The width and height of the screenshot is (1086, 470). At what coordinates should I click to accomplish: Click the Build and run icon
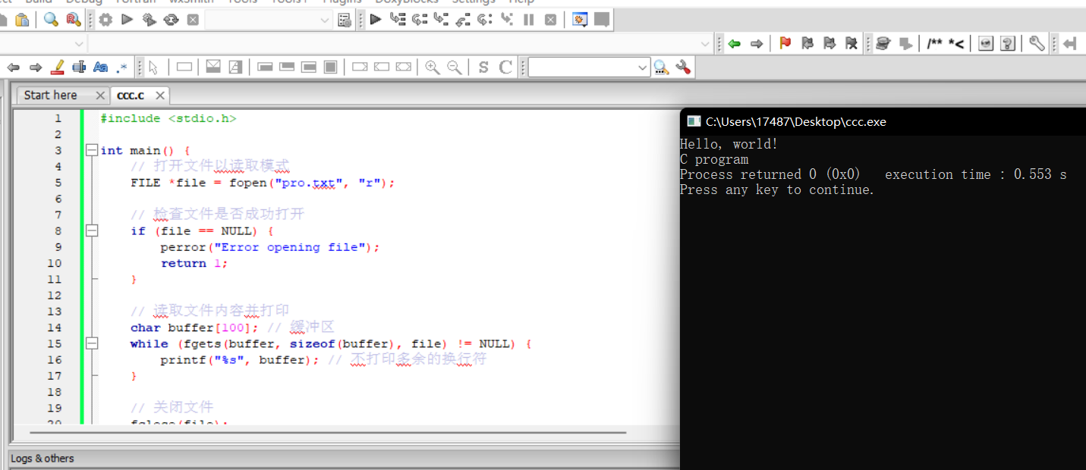coord(149,20)
